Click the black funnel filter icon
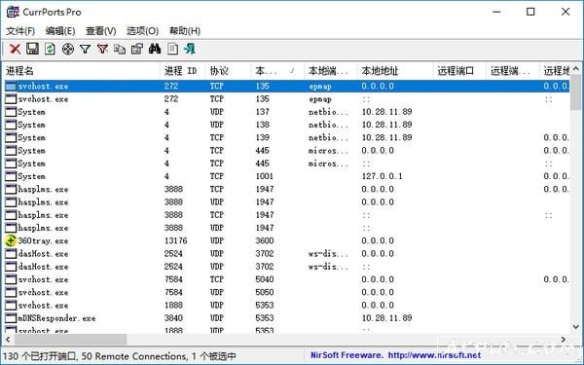The width and height of the screenshot is (584, 365). click(86, 49)
